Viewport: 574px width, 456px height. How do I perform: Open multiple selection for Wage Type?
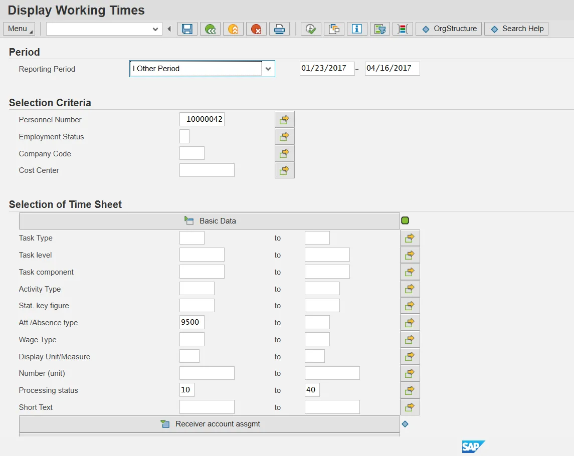coord(410,340)
